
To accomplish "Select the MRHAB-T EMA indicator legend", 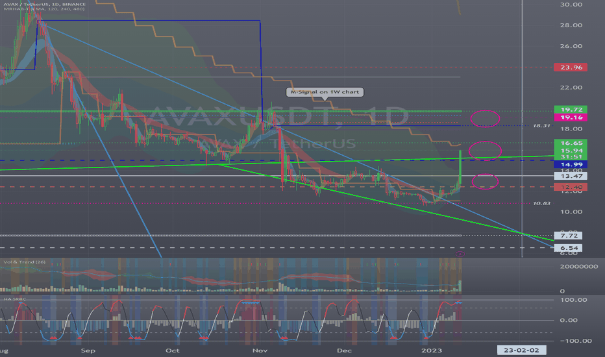I will 44,9.
